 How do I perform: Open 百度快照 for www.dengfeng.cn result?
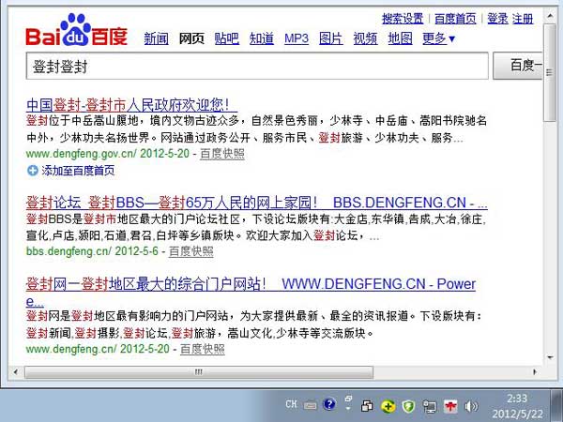203,349
